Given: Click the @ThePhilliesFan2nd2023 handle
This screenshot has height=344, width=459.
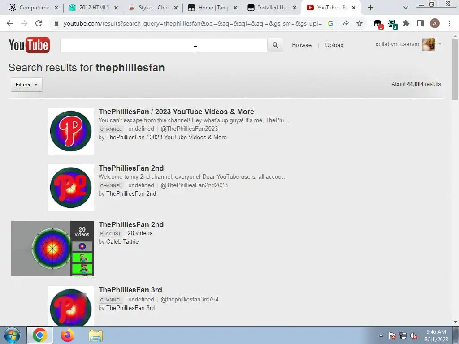Looking at the screenshot, I should click(x=194, y=185).
